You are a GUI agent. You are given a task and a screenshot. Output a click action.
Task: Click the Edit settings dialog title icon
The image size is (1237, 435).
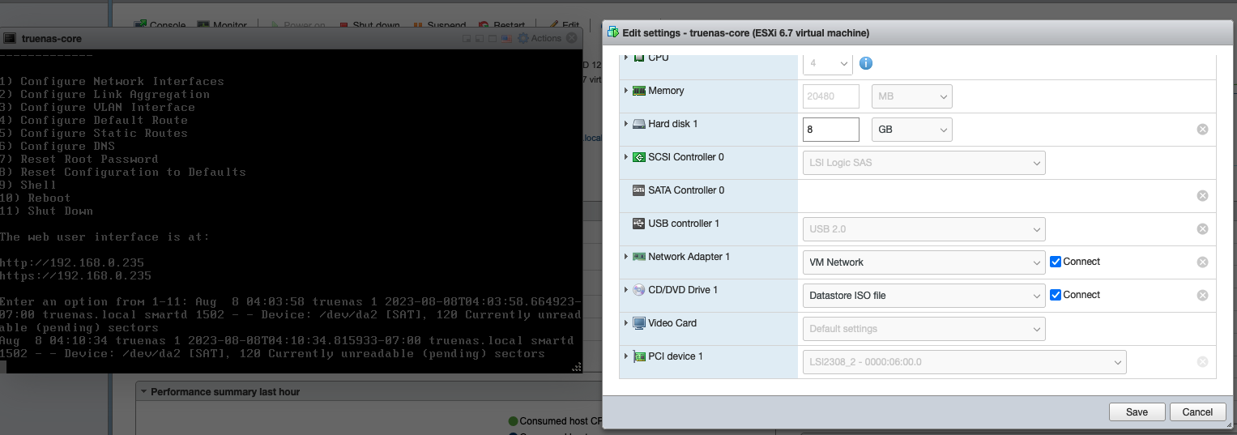612,33
